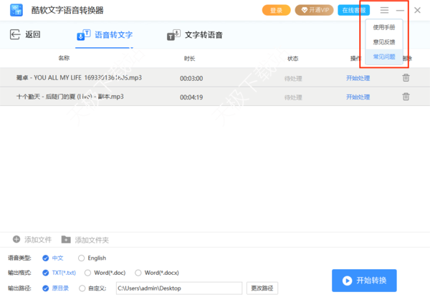Screen dimensions: 430x302
Task: Click the app logo icon in title bar
Action: tap(16, 10)
